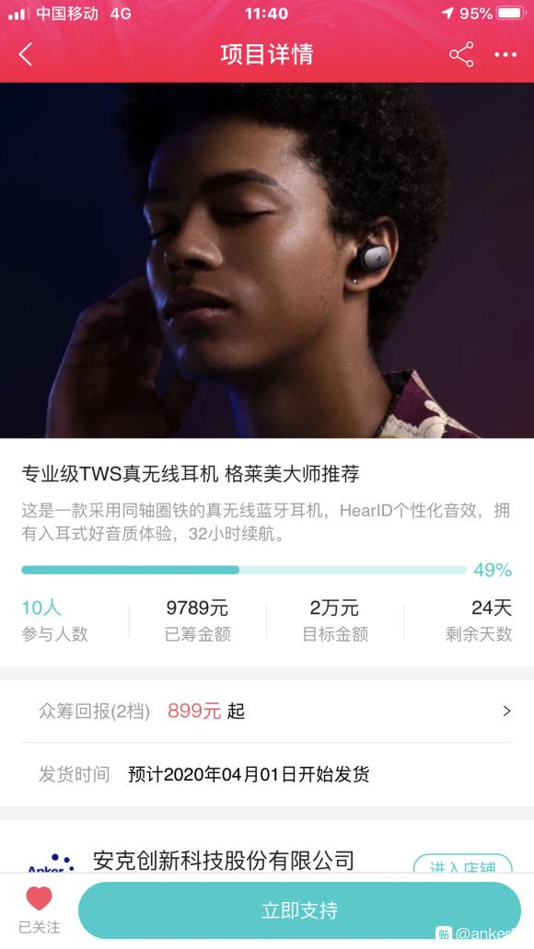Image resolution: width=534 pixels, height=949 pixels.
Task: Tap the 49% funding progress bar
Action: click(x=244, y=570)
